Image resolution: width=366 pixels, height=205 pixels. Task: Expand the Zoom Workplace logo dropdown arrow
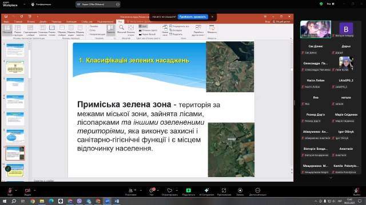point(24,4)
